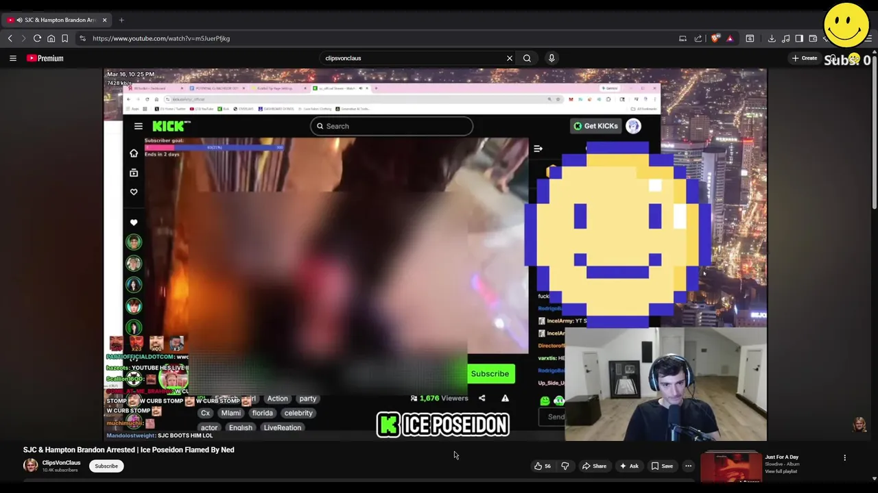The width and height of the screenshot is (878, 493).
Task: Start voice search with microphone
Action: tap(551, 58)
